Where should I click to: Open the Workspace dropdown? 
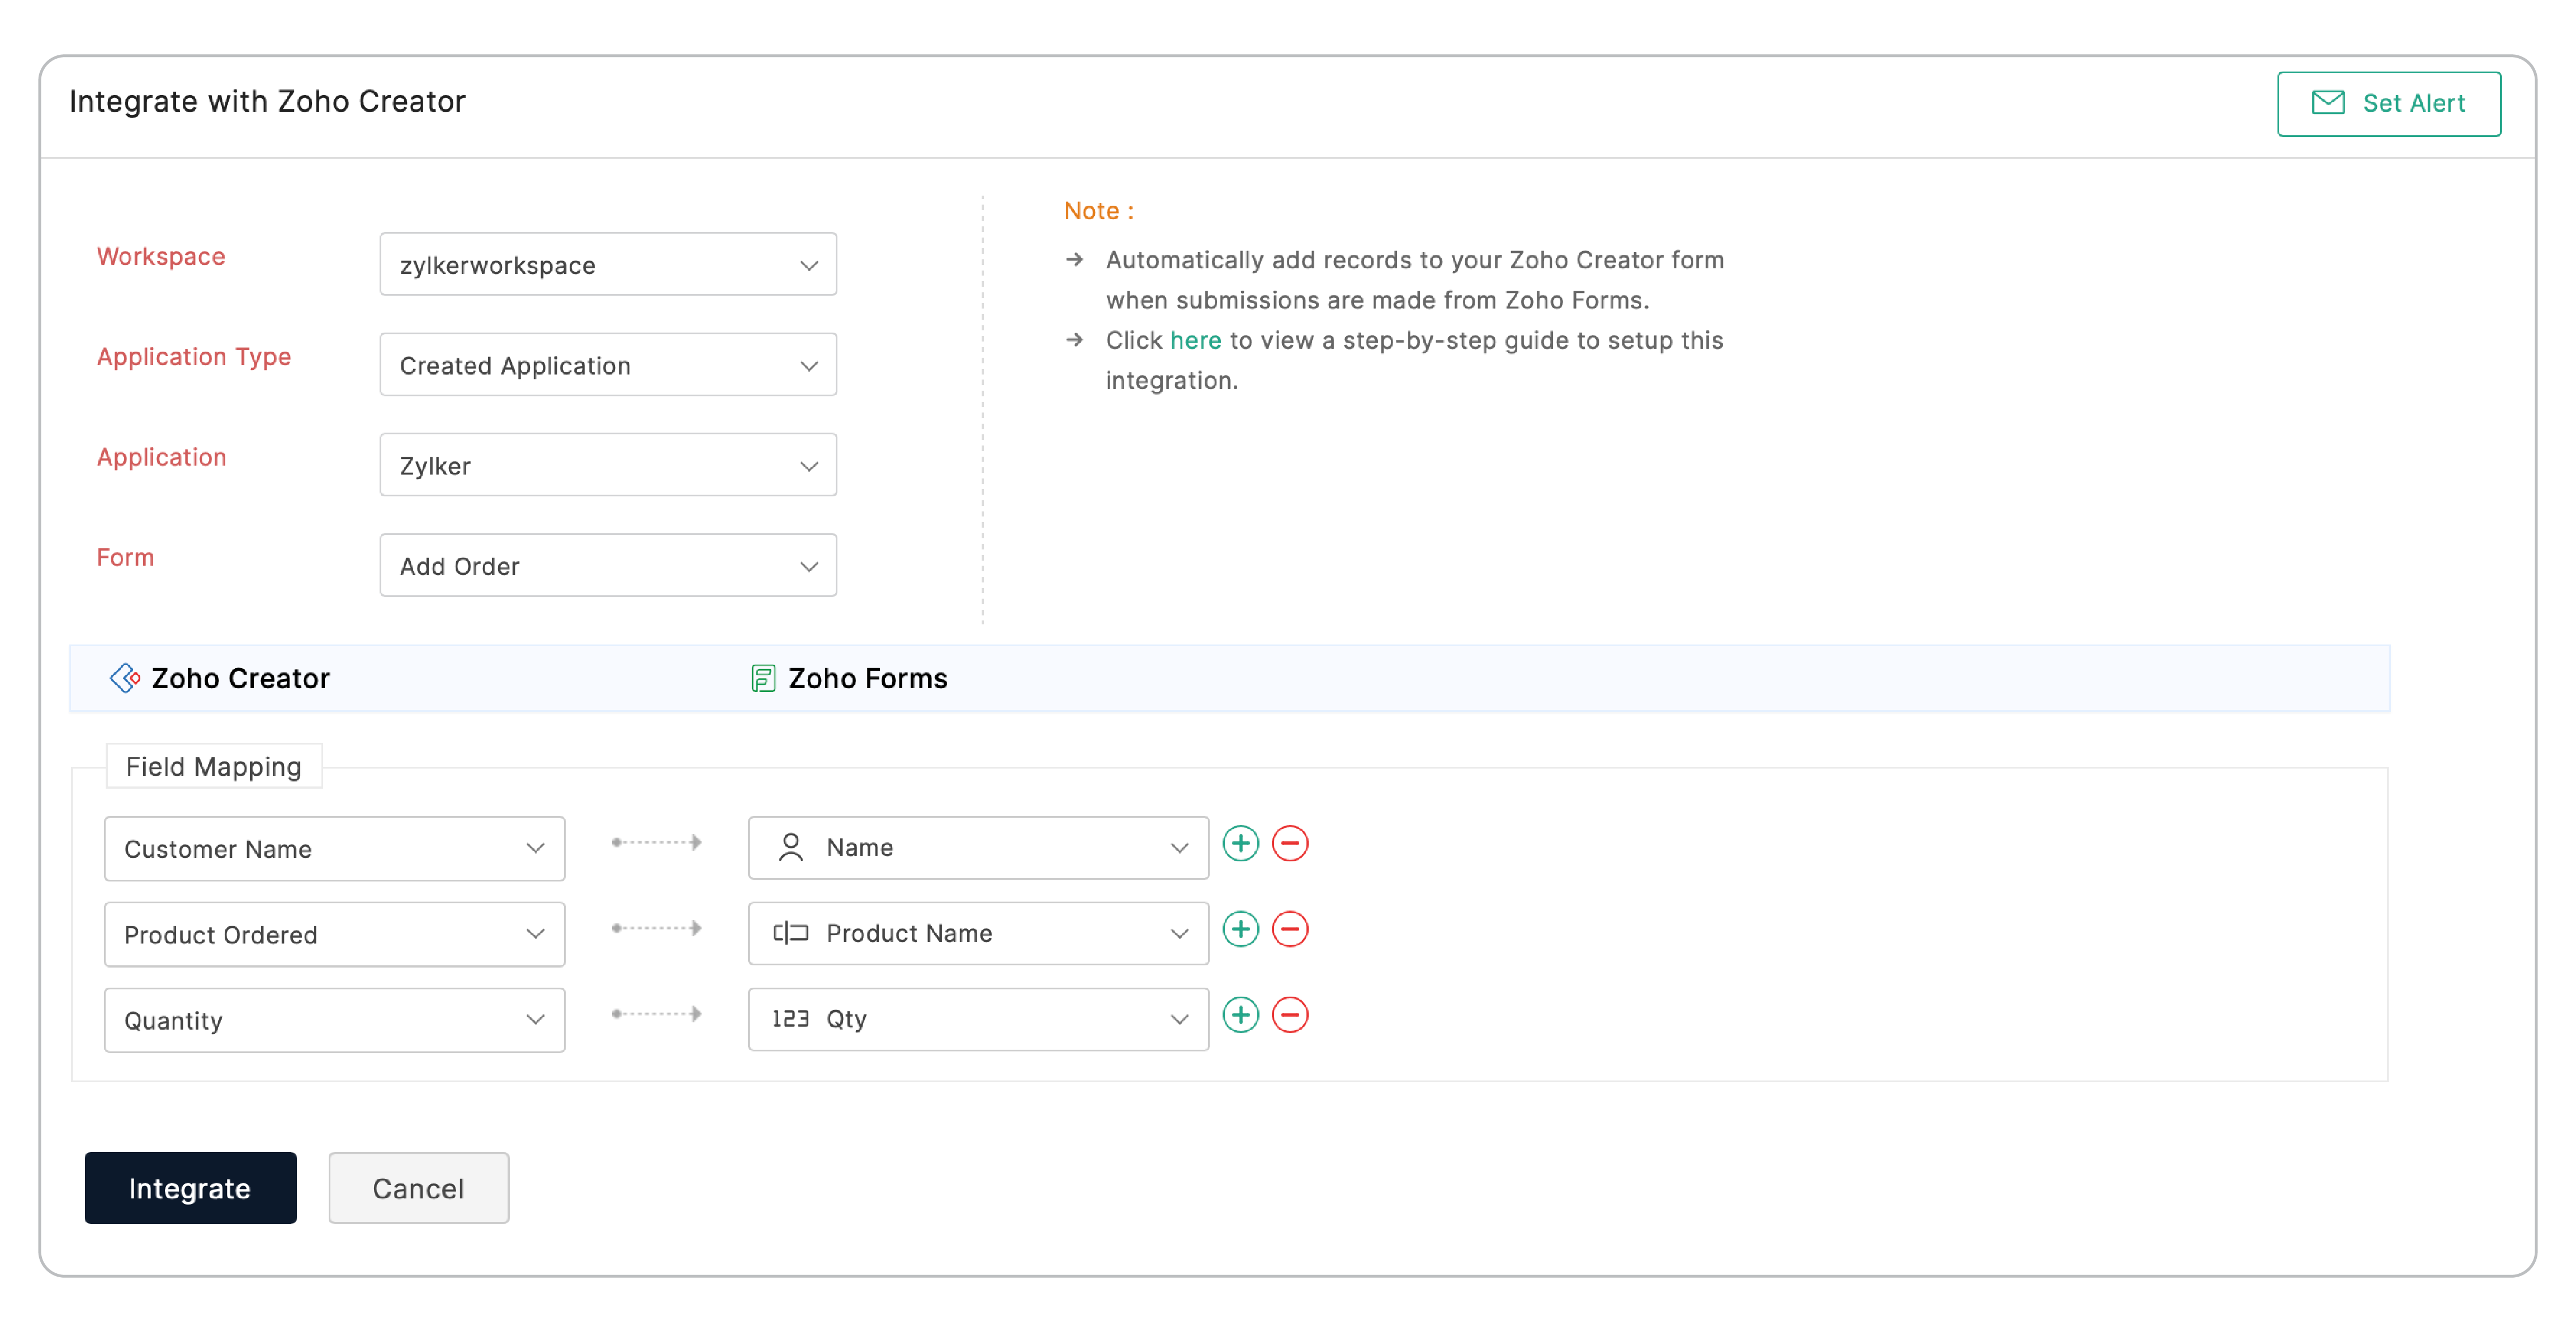coord(607,265)
